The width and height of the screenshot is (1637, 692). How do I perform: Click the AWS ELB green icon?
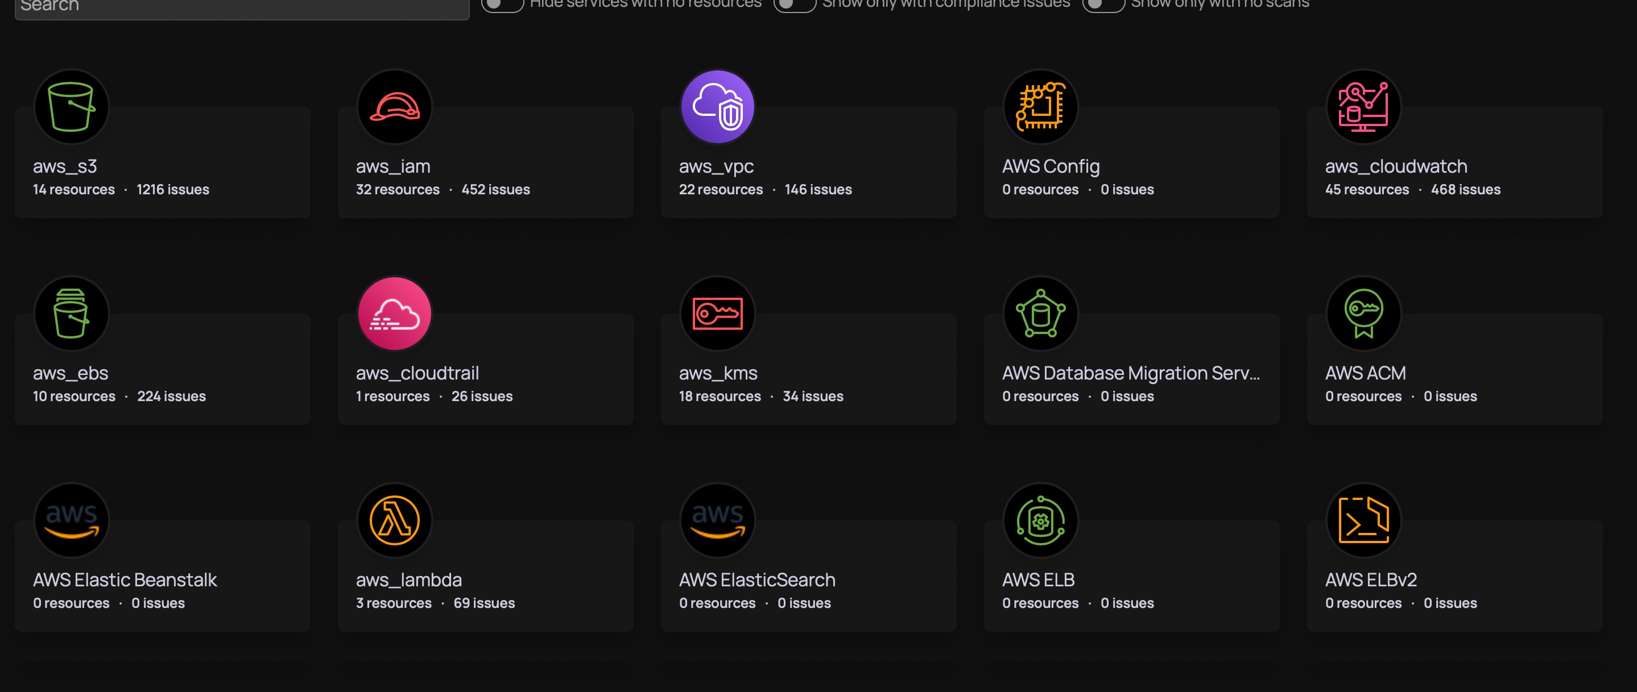pyautogui.click(x=1040, y=520)
